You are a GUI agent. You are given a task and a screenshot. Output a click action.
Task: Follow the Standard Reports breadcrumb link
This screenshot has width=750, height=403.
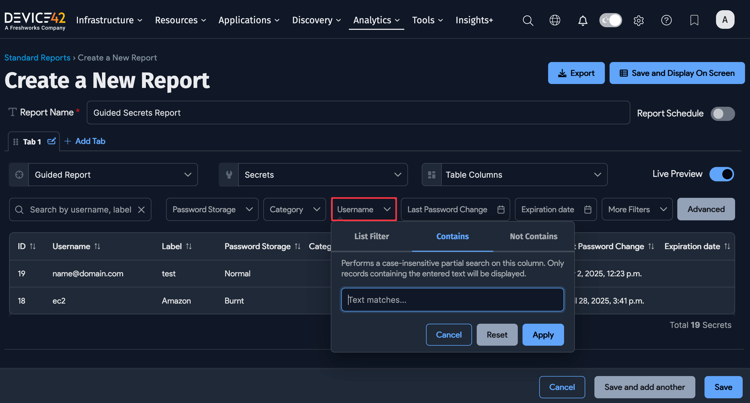[37, 58]
